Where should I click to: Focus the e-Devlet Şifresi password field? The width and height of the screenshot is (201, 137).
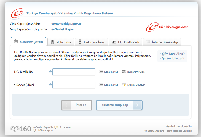click(x=74, y=85)
